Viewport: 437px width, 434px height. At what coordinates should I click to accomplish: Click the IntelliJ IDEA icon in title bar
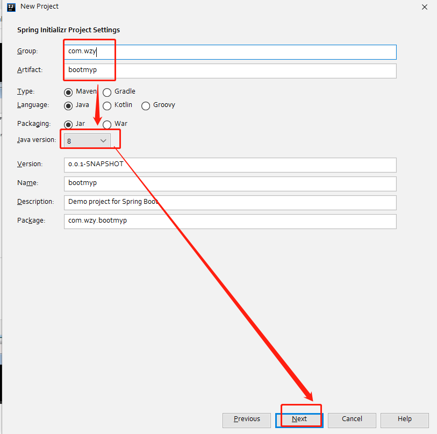point(11,7)
